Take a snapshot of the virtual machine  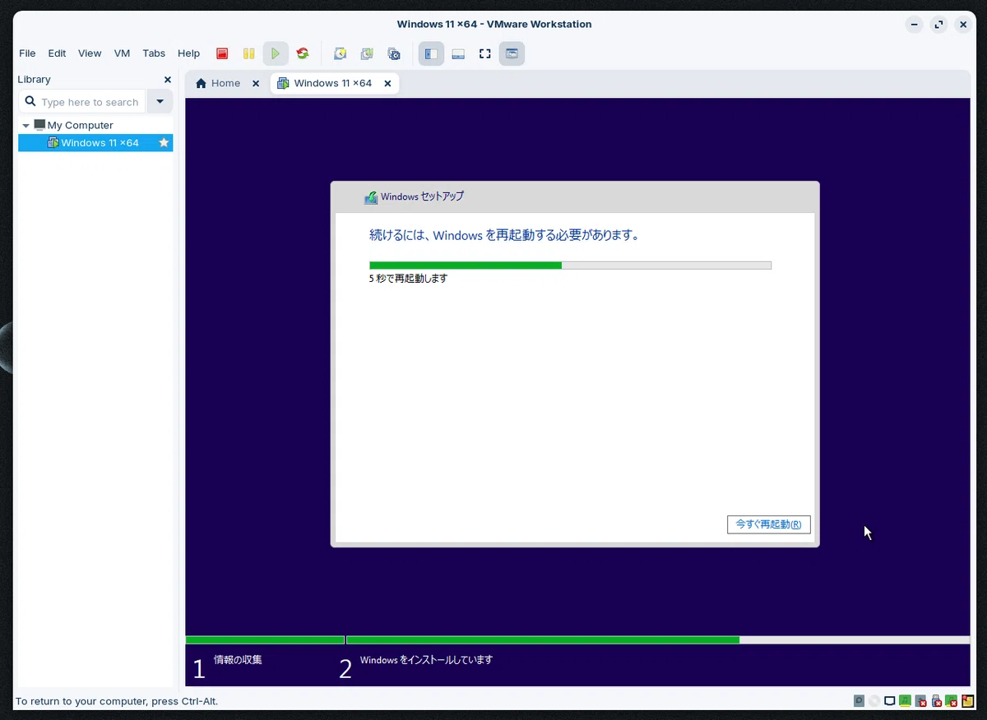pyautogui.click(x=340, y=53)
